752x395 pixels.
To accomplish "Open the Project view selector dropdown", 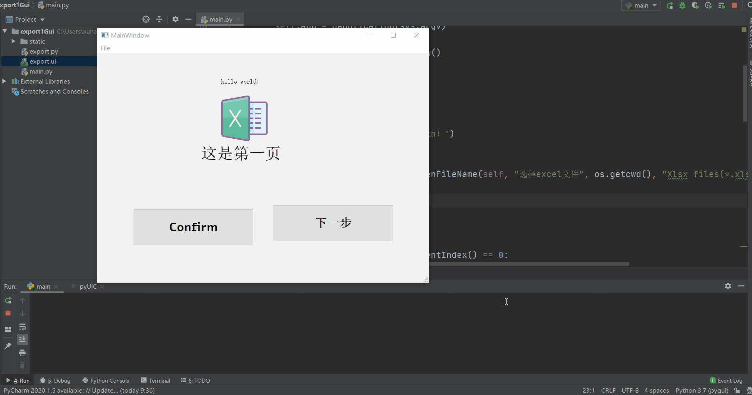I will [x=25, y=19].
